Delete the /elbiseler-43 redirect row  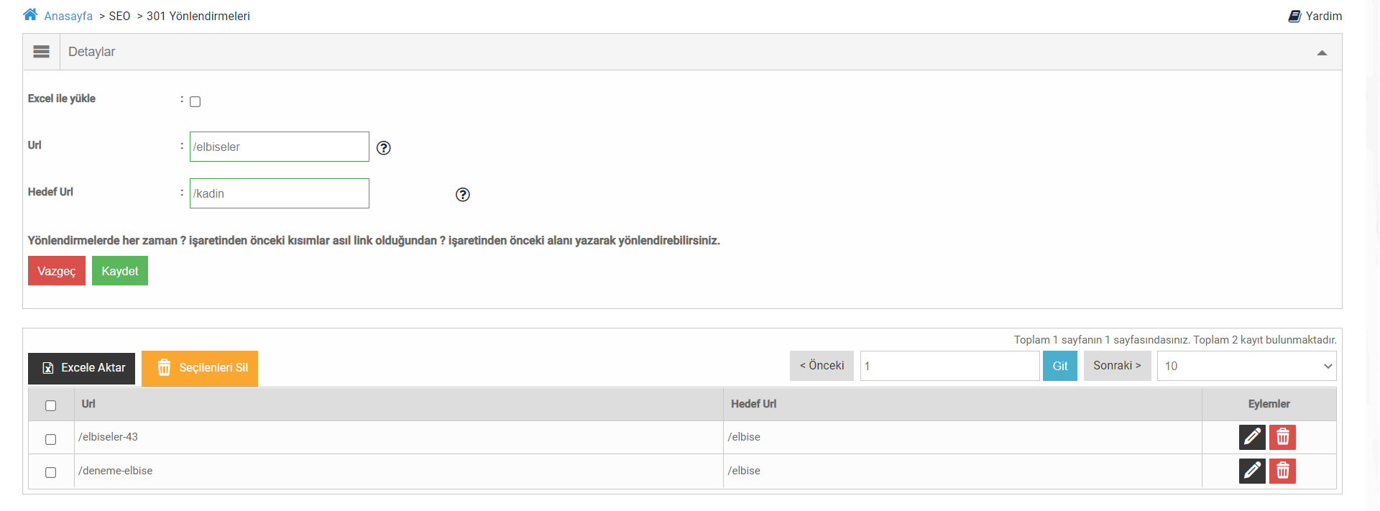pos(1282,437)
